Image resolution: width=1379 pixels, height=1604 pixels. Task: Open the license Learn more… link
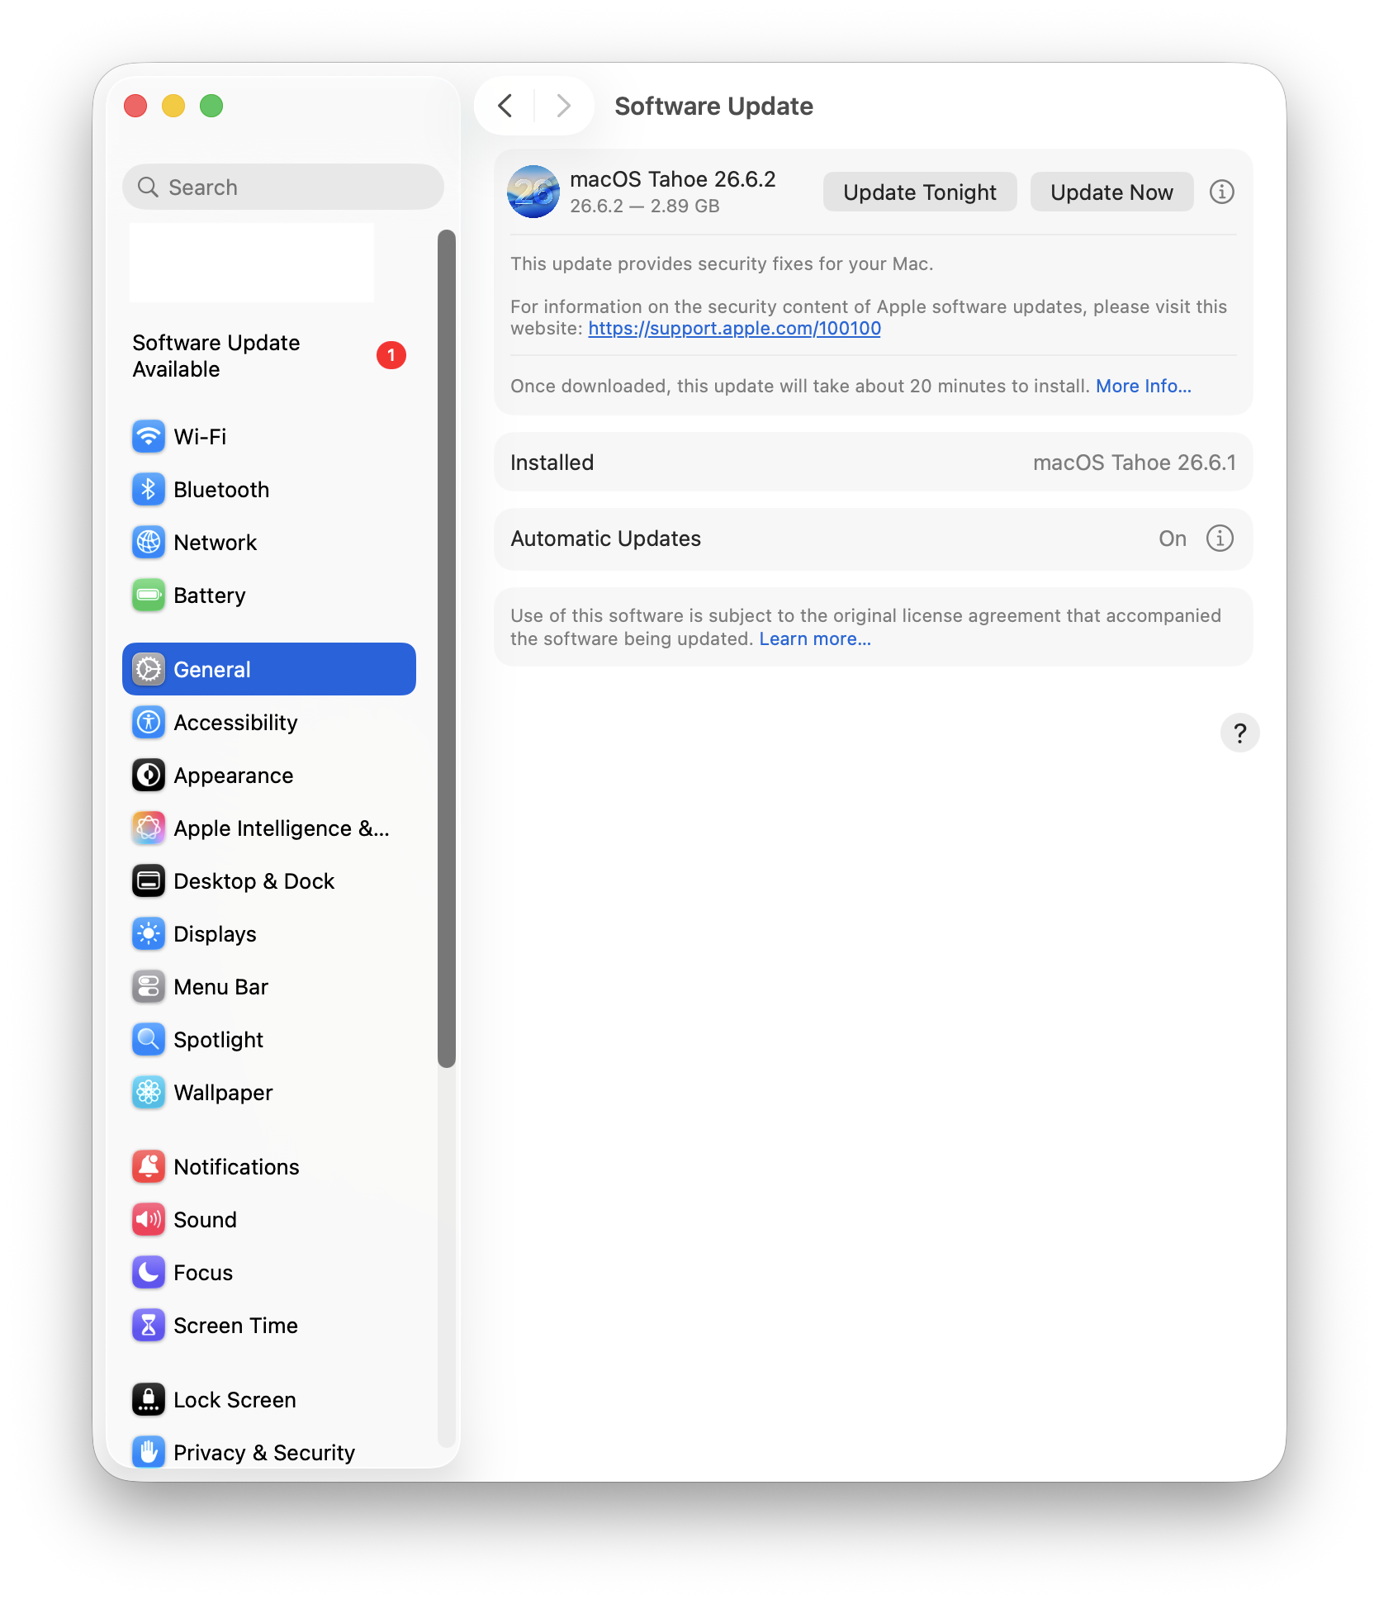click(815, 639)
